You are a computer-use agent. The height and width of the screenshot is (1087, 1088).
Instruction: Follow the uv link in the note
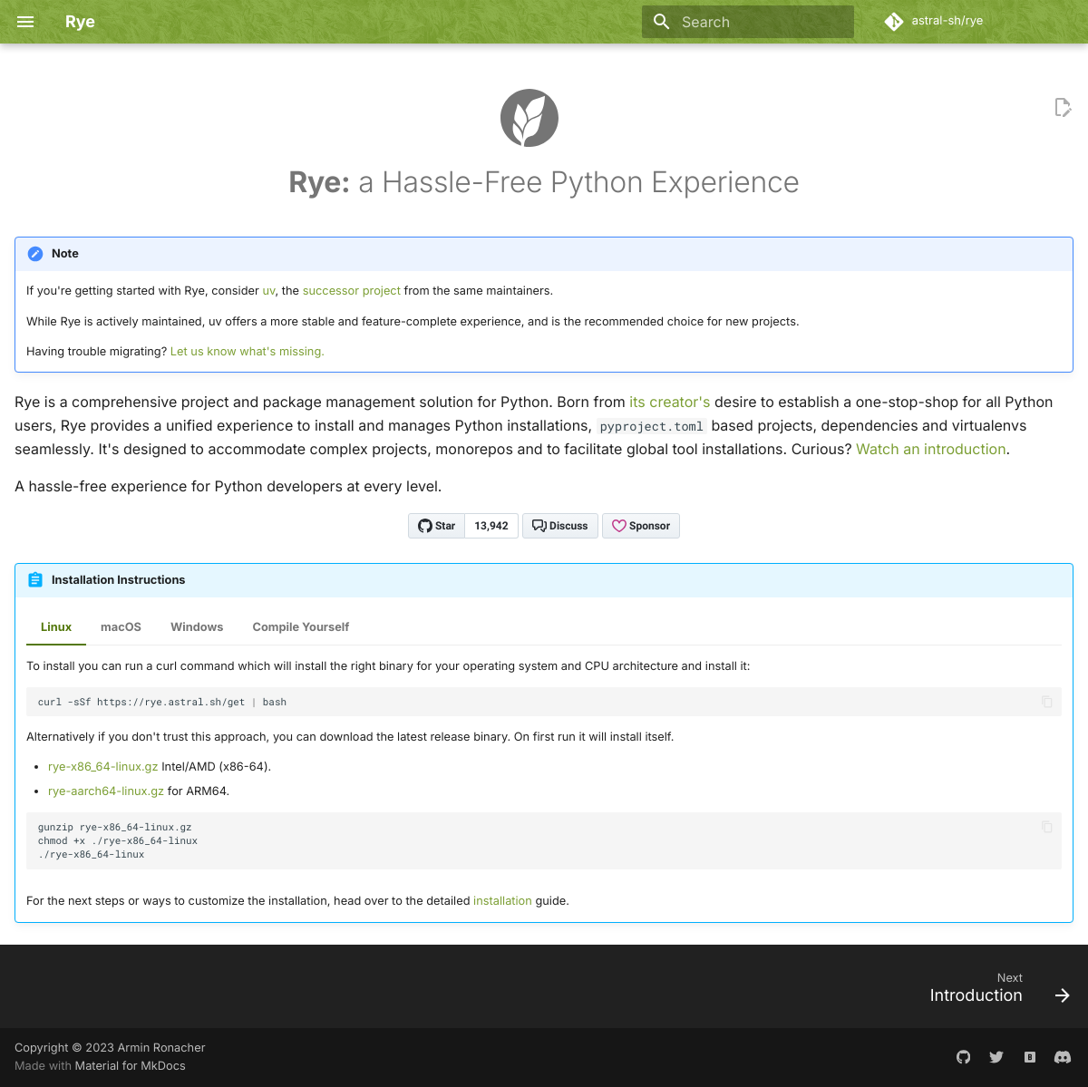[x=268, y=291]
